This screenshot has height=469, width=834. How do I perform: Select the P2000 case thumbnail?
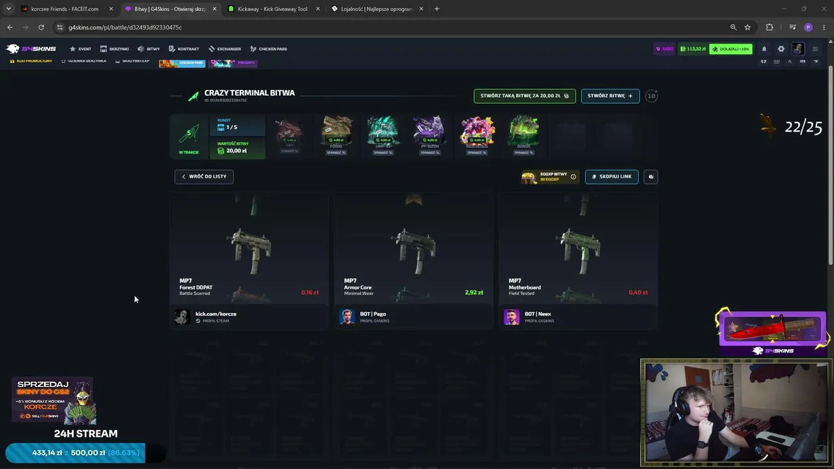(x=336, y=132)
